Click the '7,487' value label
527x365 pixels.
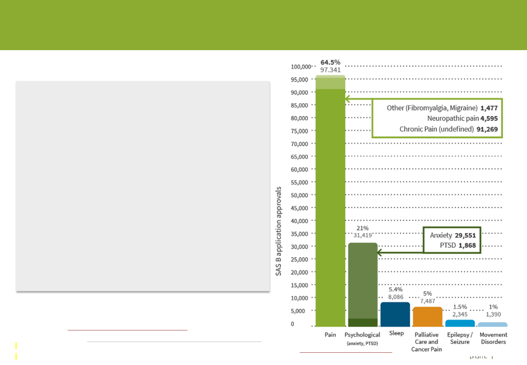[428, 301]
